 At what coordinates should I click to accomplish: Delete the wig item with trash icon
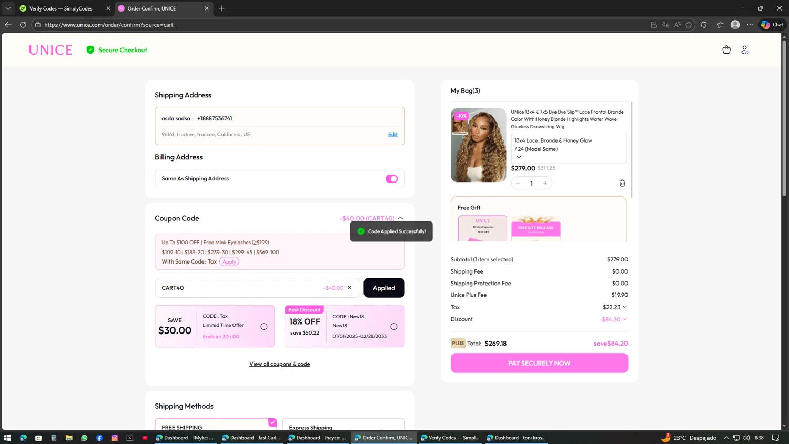click(622, 183)
